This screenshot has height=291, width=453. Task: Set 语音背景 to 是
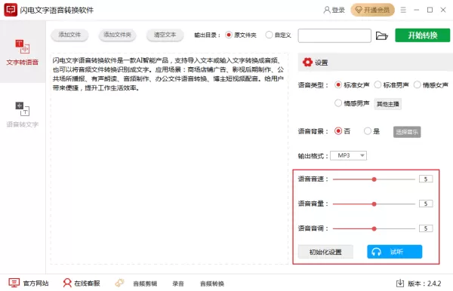(x=368, y=131)
